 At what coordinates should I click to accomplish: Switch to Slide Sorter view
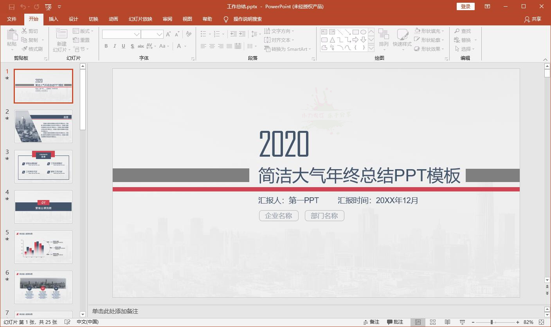click(x=433, y=322)
